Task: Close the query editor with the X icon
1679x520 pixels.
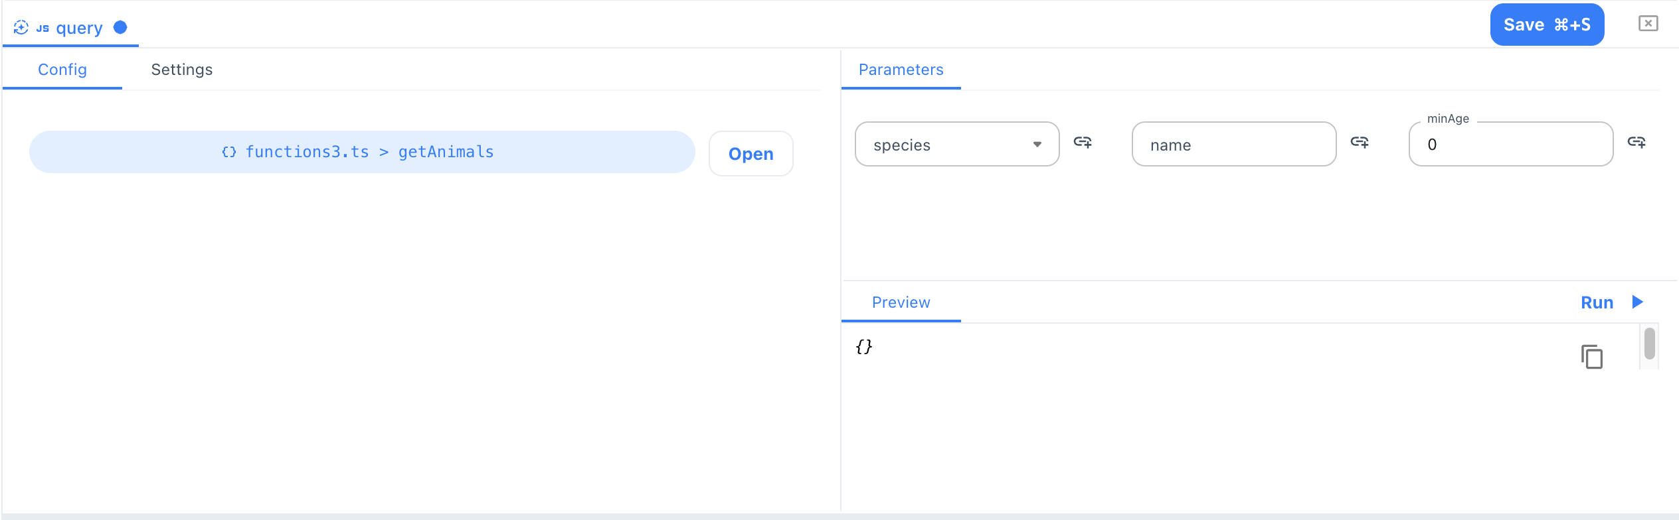Action: pos(1648,23)
